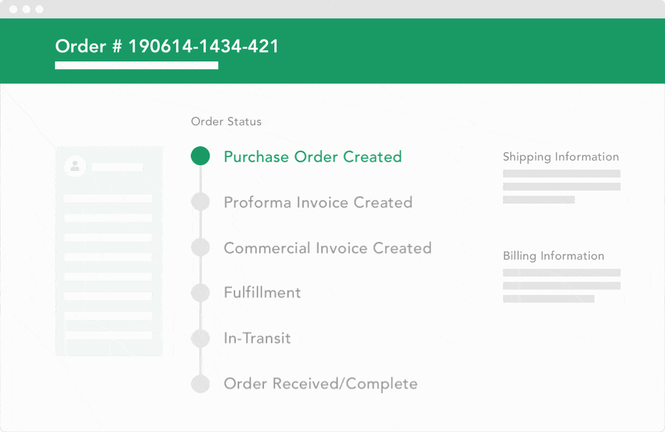Click the Commercial Invoice Created status dot
The height and width of the screenshot is (432, 665).
tap(201, 247)
